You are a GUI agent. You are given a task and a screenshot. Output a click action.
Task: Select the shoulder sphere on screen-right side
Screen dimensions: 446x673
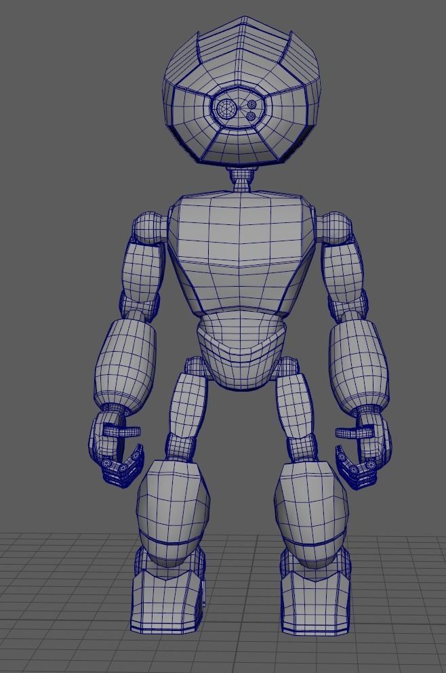pyautogui.click(x=336, y=228)
